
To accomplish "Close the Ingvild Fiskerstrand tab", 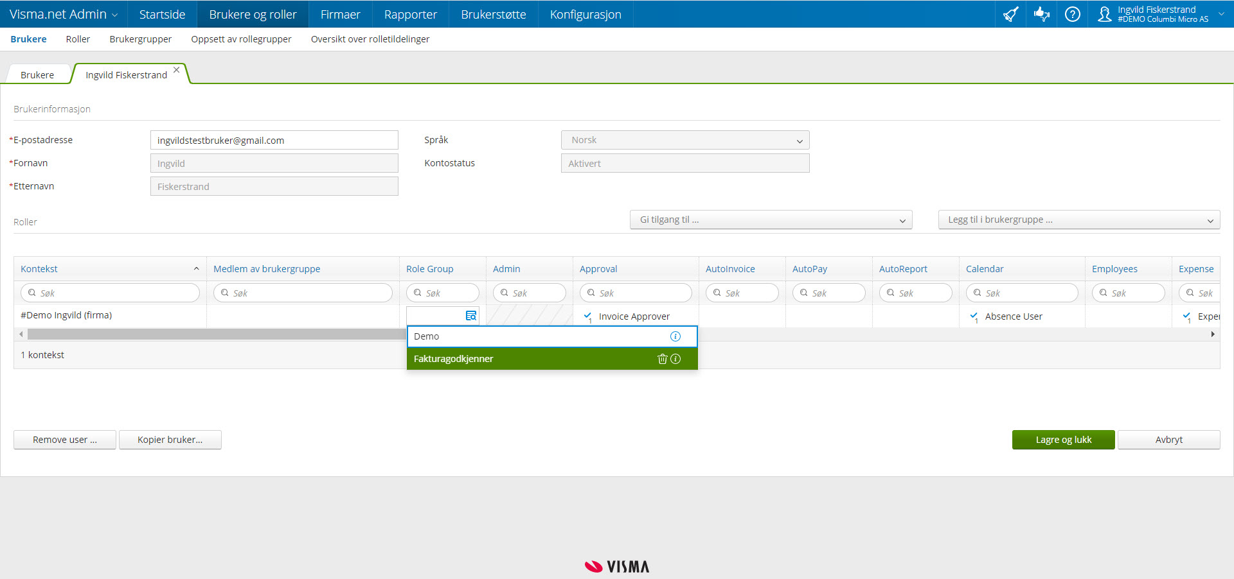I will pyautogui.click(x=176, y=70).
